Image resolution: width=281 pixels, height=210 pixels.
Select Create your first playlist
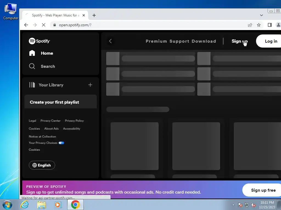pyautogui.click(x=54, y=102)
